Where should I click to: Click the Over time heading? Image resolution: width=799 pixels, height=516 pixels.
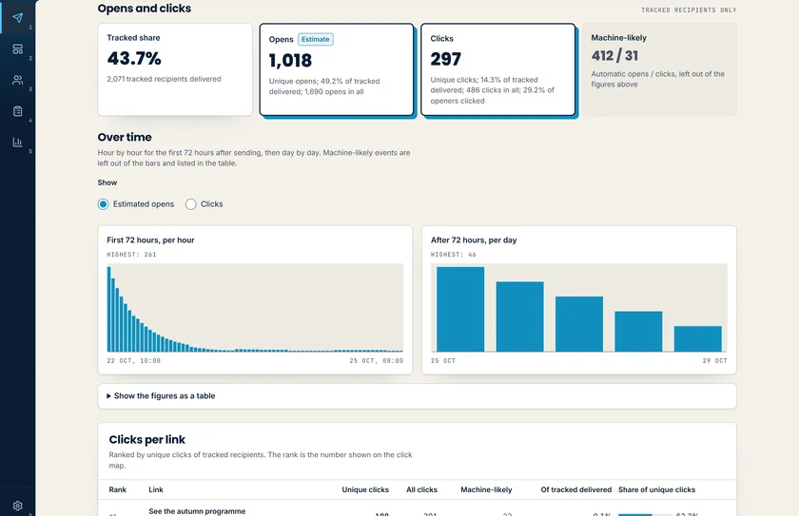click(x=125, y=138)
